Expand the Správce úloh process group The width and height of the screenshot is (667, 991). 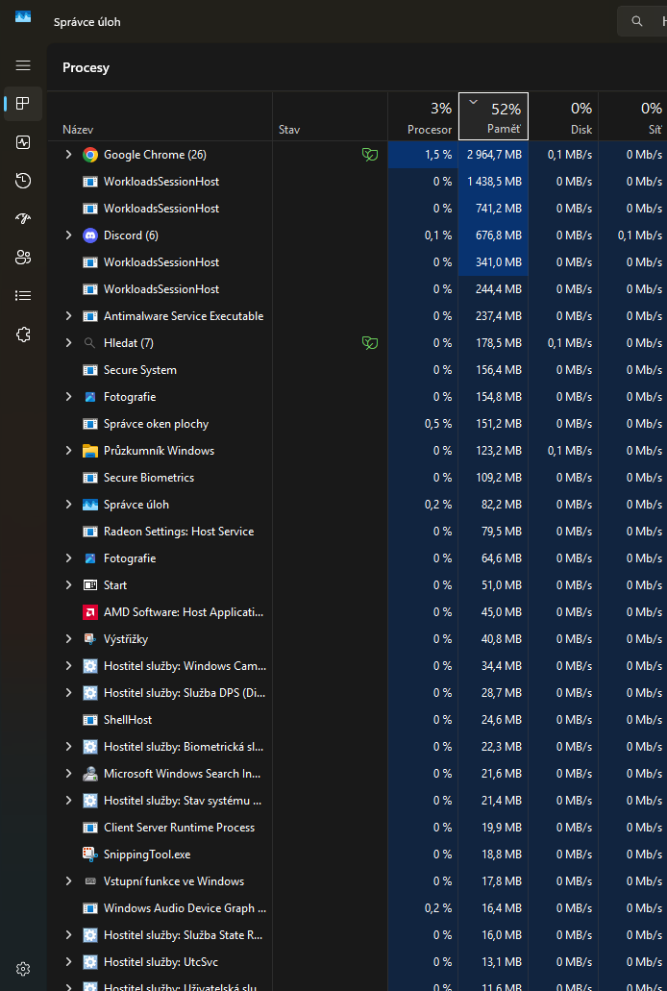(x=68, y=505)
